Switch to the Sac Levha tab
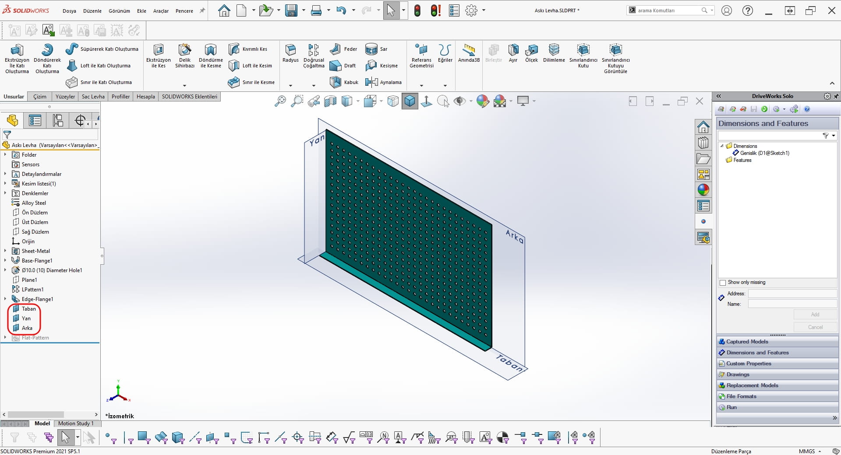 click(x=93, y=97)
